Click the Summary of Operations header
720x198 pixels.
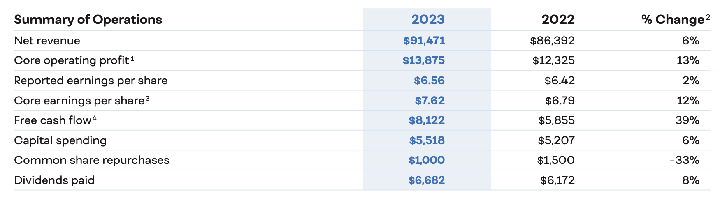click(x=88, y=20)
